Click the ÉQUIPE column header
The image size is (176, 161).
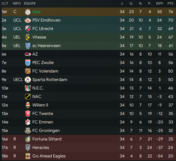30,4
